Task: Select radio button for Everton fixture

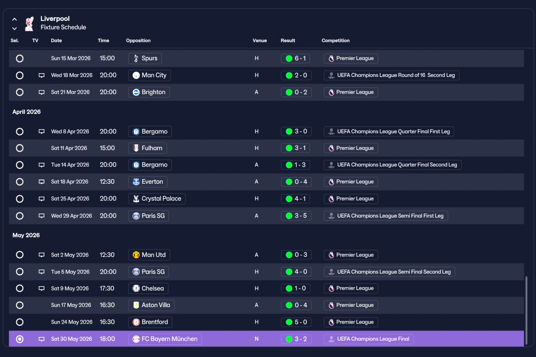Action: (20, 182)
